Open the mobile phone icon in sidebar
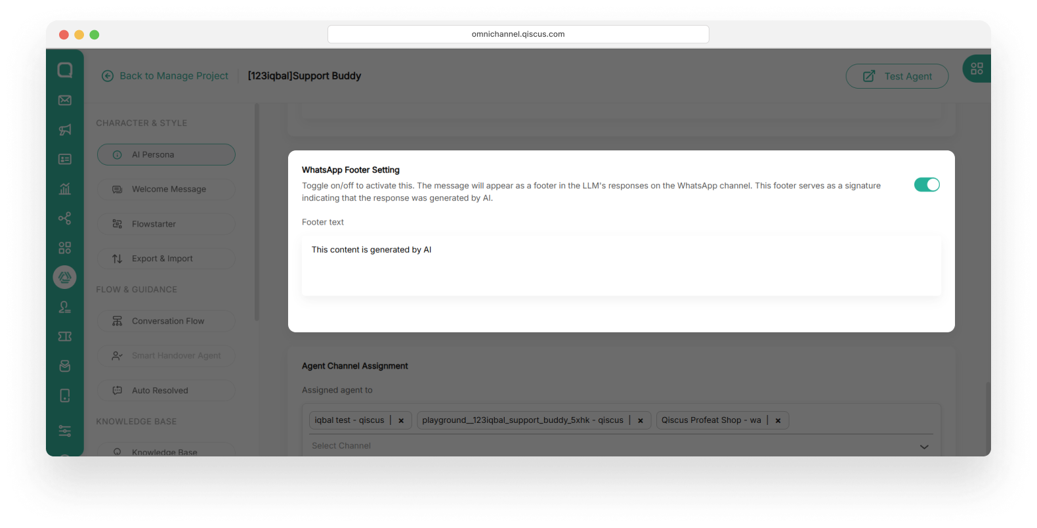The width and height of the screenshot is (1037, 528). point(65,395)
